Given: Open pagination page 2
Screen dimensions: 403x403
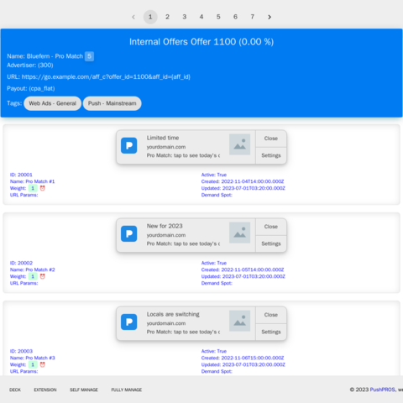Looking at the screenshot, I should (167, 17).
